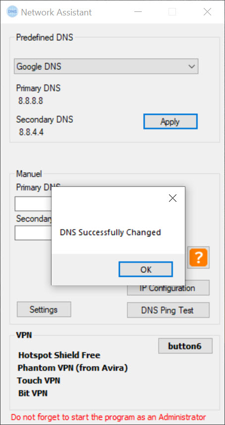Focus the manual Primary DNS input field
225x425 pixels.
coord(33,204)
